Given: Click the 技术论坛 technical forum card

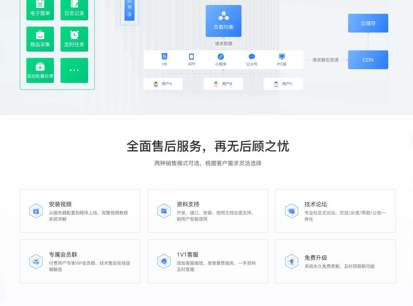Looking at the screenshot, I should click(335, 211).
